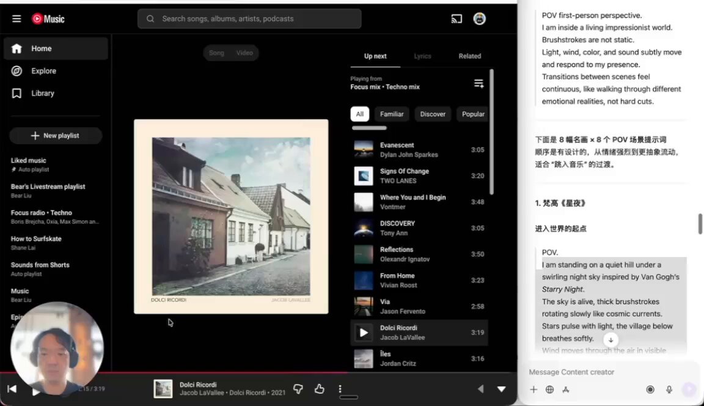The image size is (704, 406).
Task: Play Reflections by Olexandr Ignatov
Action: point(419,254)
